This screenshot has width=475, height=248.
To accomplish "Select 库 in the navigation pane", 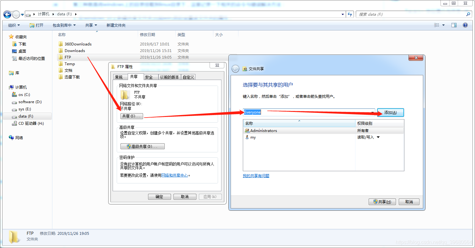I will tap(14, 73).
